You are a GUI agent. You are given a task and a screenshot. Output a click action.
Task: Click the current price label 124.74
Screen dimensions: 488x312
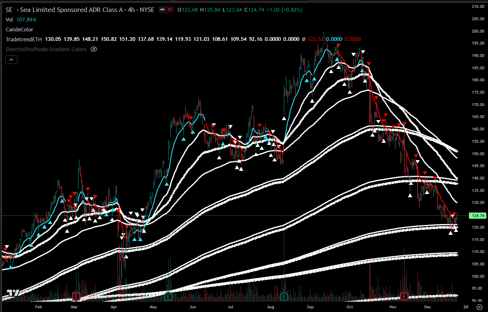tap(478, 216)
